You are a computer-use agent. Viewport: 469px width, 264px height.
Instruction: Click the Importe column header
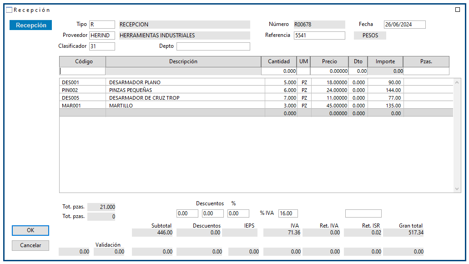pyautogui.click(x=385, y=61)
